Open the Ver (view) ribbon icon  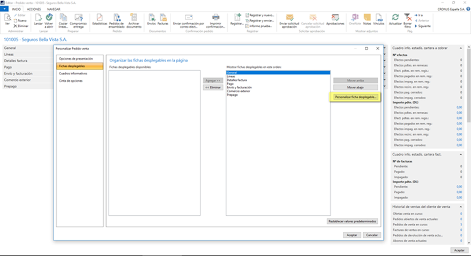tap(8, 19)
